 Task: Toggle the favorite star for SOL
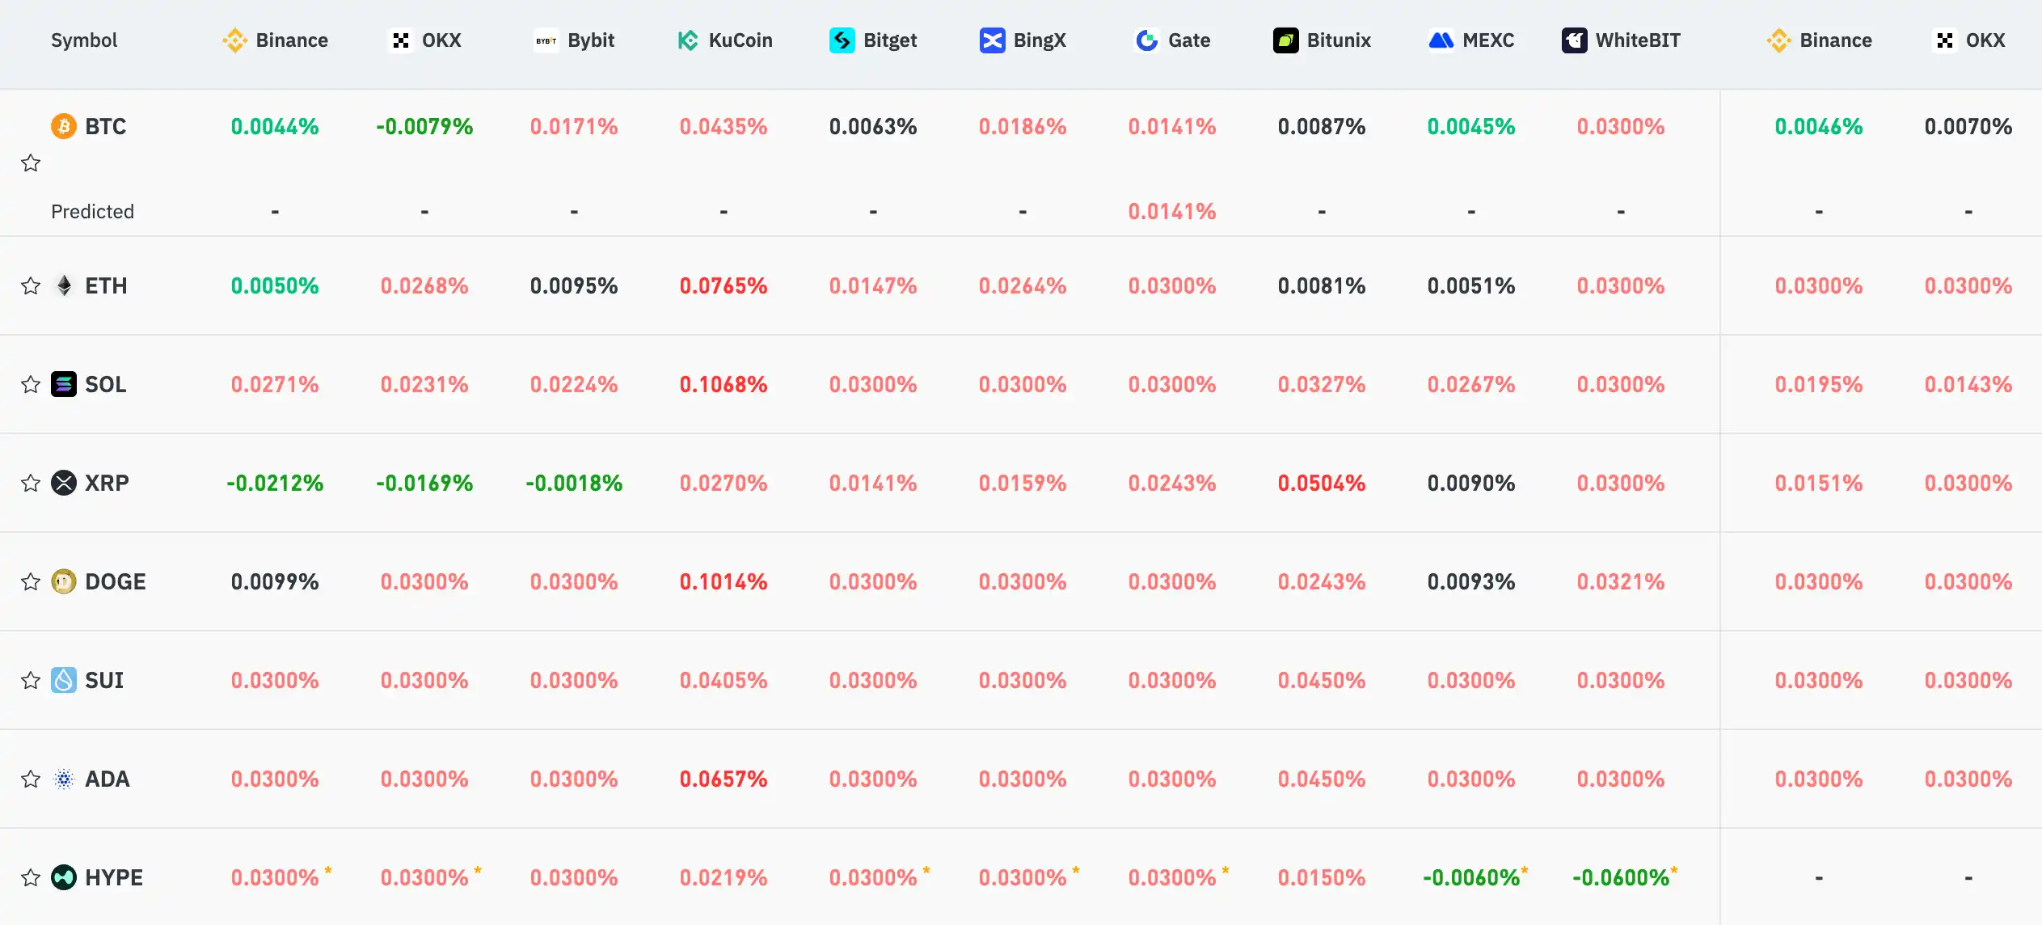[31, 385]
